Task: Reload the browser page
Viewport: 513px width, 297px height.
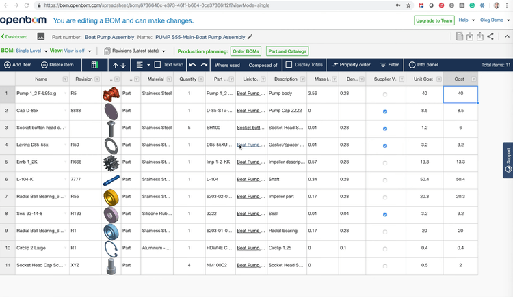Action: click(x=27, y=5)
